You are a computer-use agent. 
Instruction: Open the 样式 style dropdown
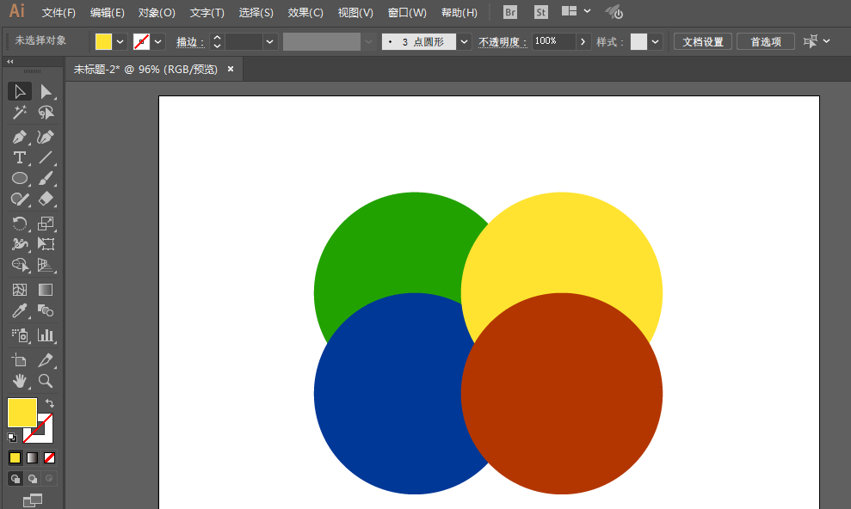[x=656, y=42]
